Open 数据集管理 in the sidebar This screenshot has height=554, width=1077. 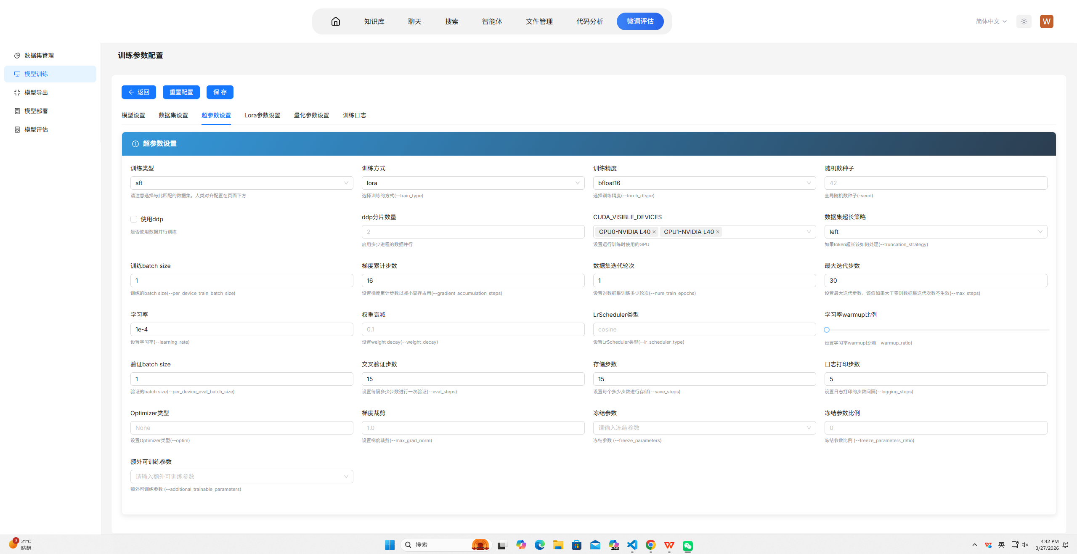click(x=39, y=56)
